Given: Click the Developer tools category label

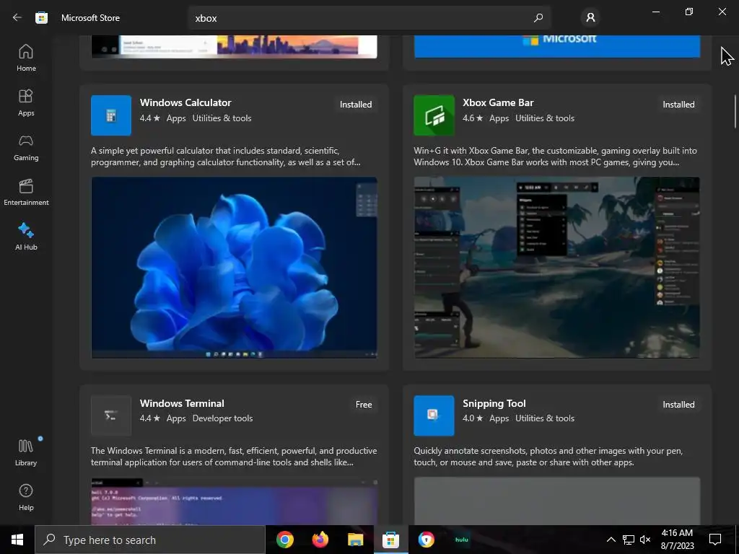Looking at the screenshot, I should [x=222, y=418].
